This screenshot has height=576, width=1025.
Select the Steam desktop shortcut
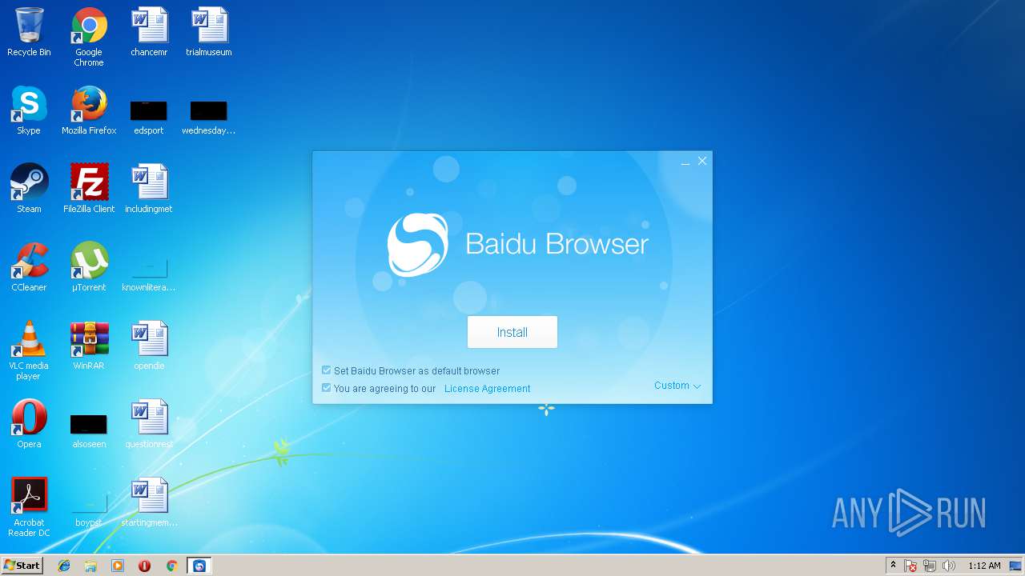[29, 189]
